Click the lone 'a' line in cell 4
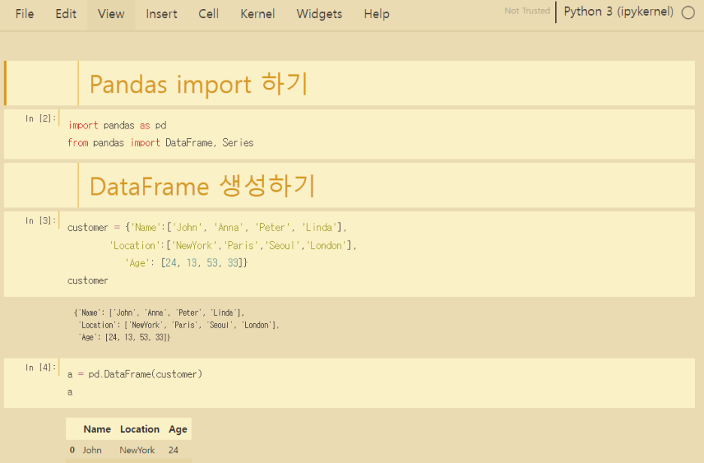This screenshot has height=463, width=704. (x=70, y=392)
